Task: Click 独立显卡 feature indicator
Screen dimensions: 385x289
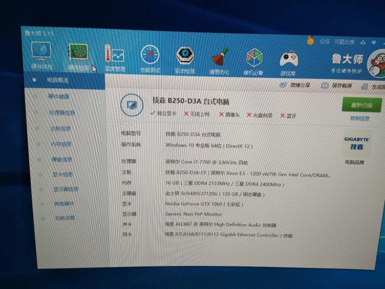Action: click(x=163, y=113)
